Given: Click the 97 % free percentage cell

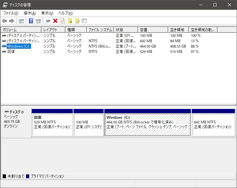Looking at the screenshot, I should click(x=195, y=52).
